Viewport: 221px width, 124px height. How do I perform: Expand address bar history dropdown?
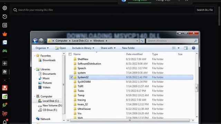(x=137, y=41)
